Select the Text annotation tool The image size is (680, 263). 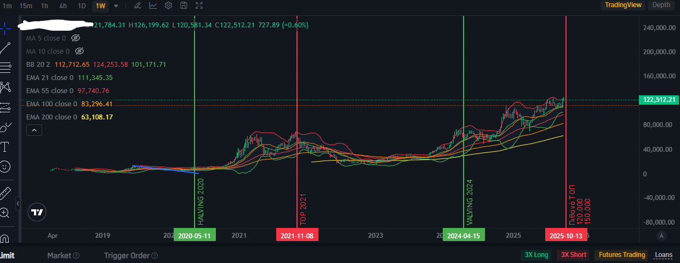[x=5, y=147]
